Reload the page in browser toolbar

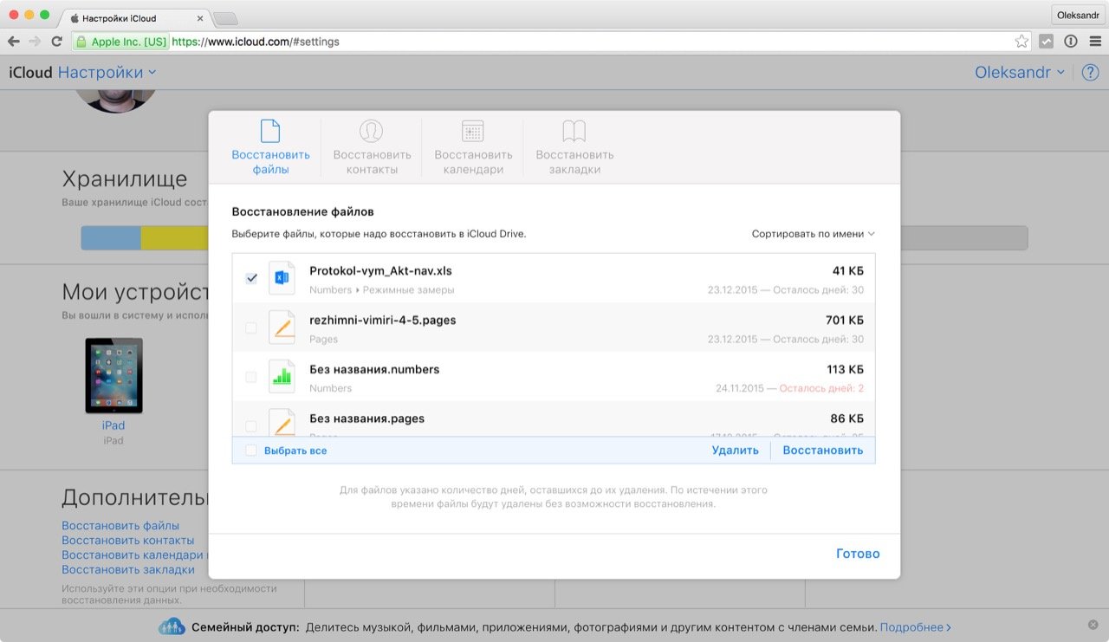click(57, 42)
